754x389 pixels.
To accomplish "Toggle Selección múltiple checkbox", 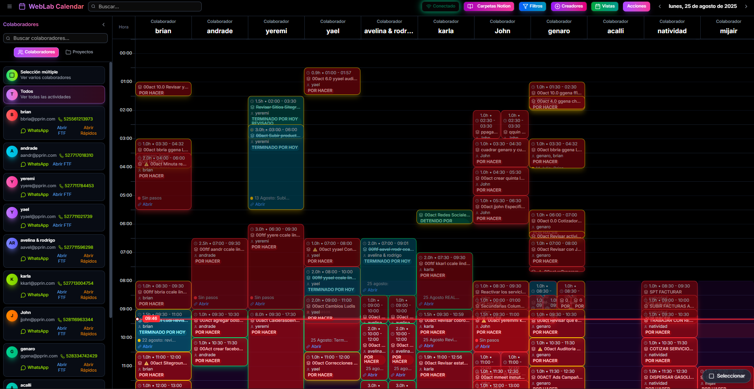I will (x=12, y=75).
